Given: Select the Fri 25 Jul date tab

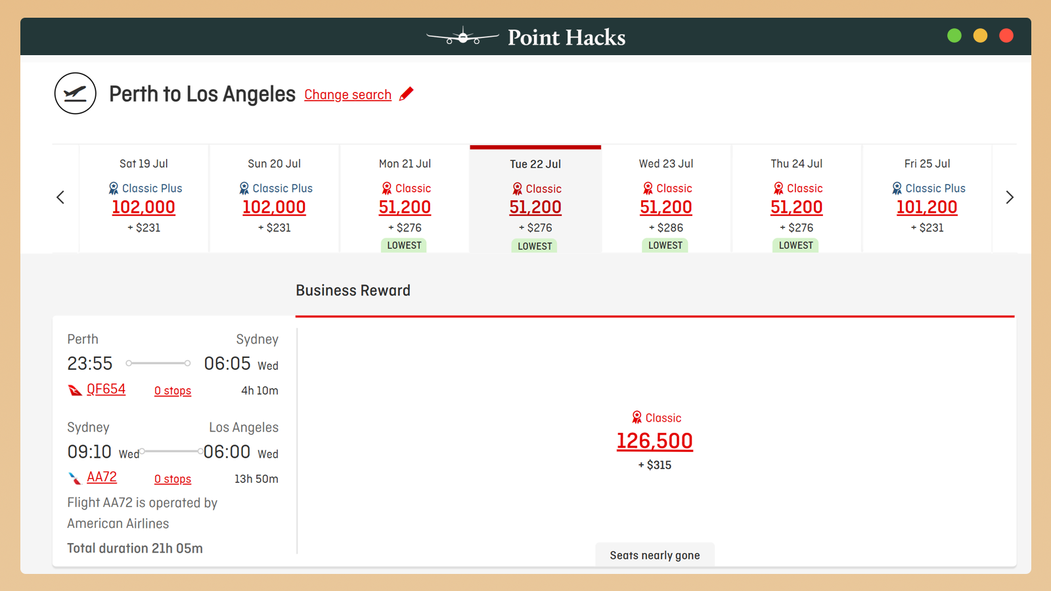Looking at the screenshot, I should (x=927, y=198).
